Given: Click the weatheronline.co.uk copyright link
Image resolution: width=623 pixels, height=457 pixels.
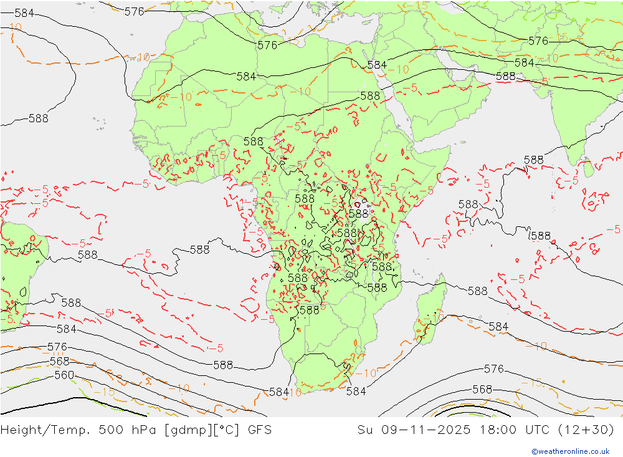Looking at the screenshot, I should click(x=571, y=451).
